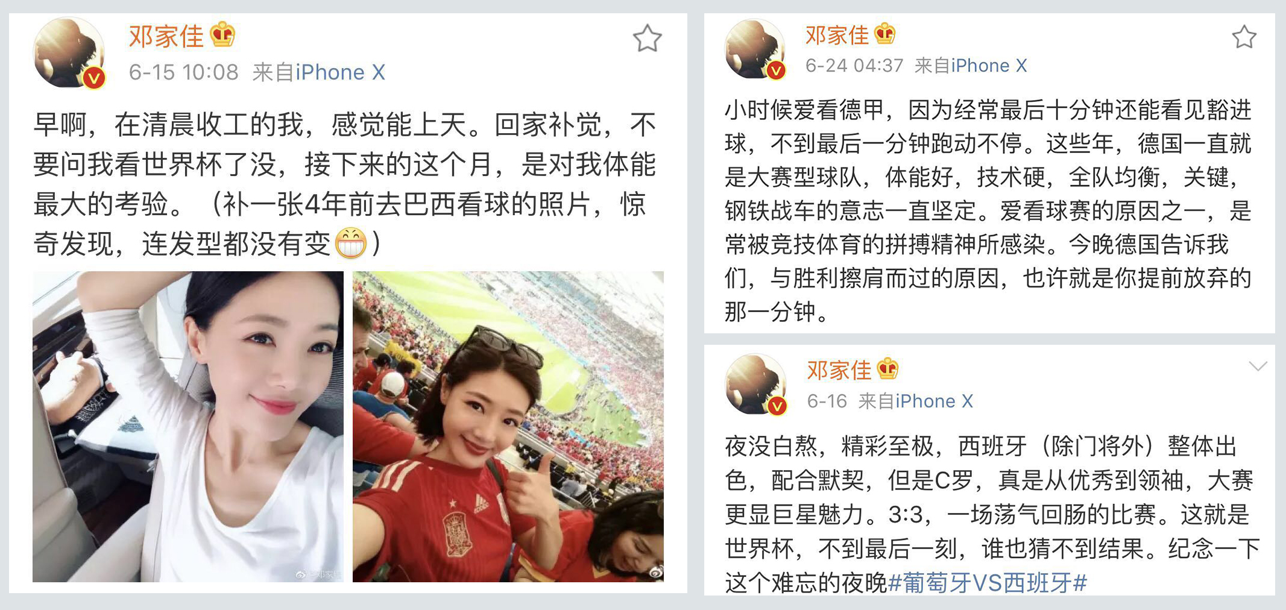Click the crown badge in 6-24 post
Viewport: 1286px width, 610px height.
click(884, 34)
